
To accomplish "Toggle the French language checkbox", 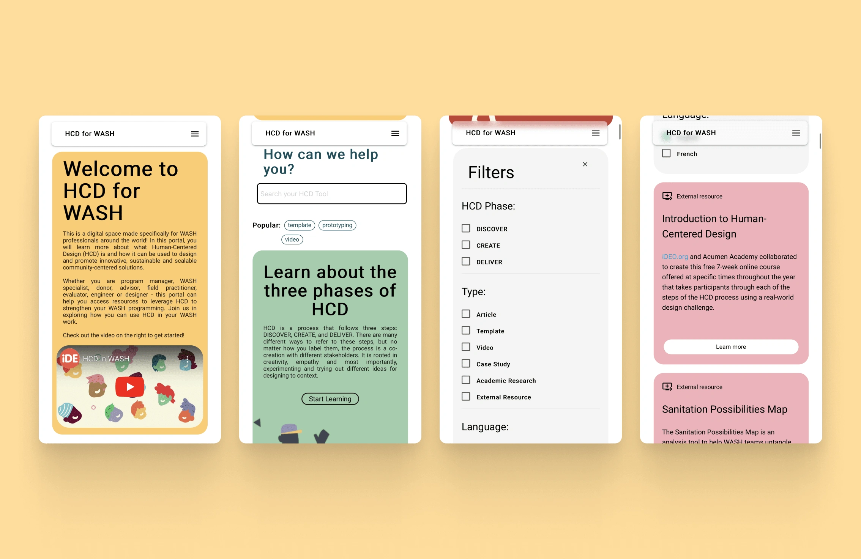I will pos(667,153).
